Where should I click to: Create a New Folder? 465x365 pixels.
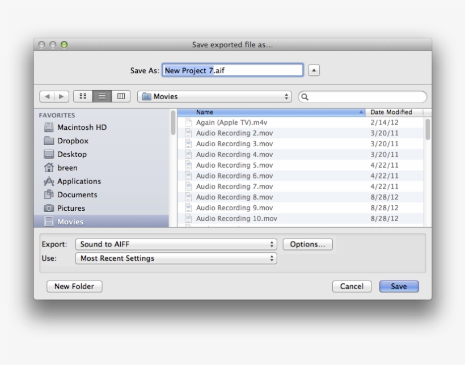click(x=74, y=286)
